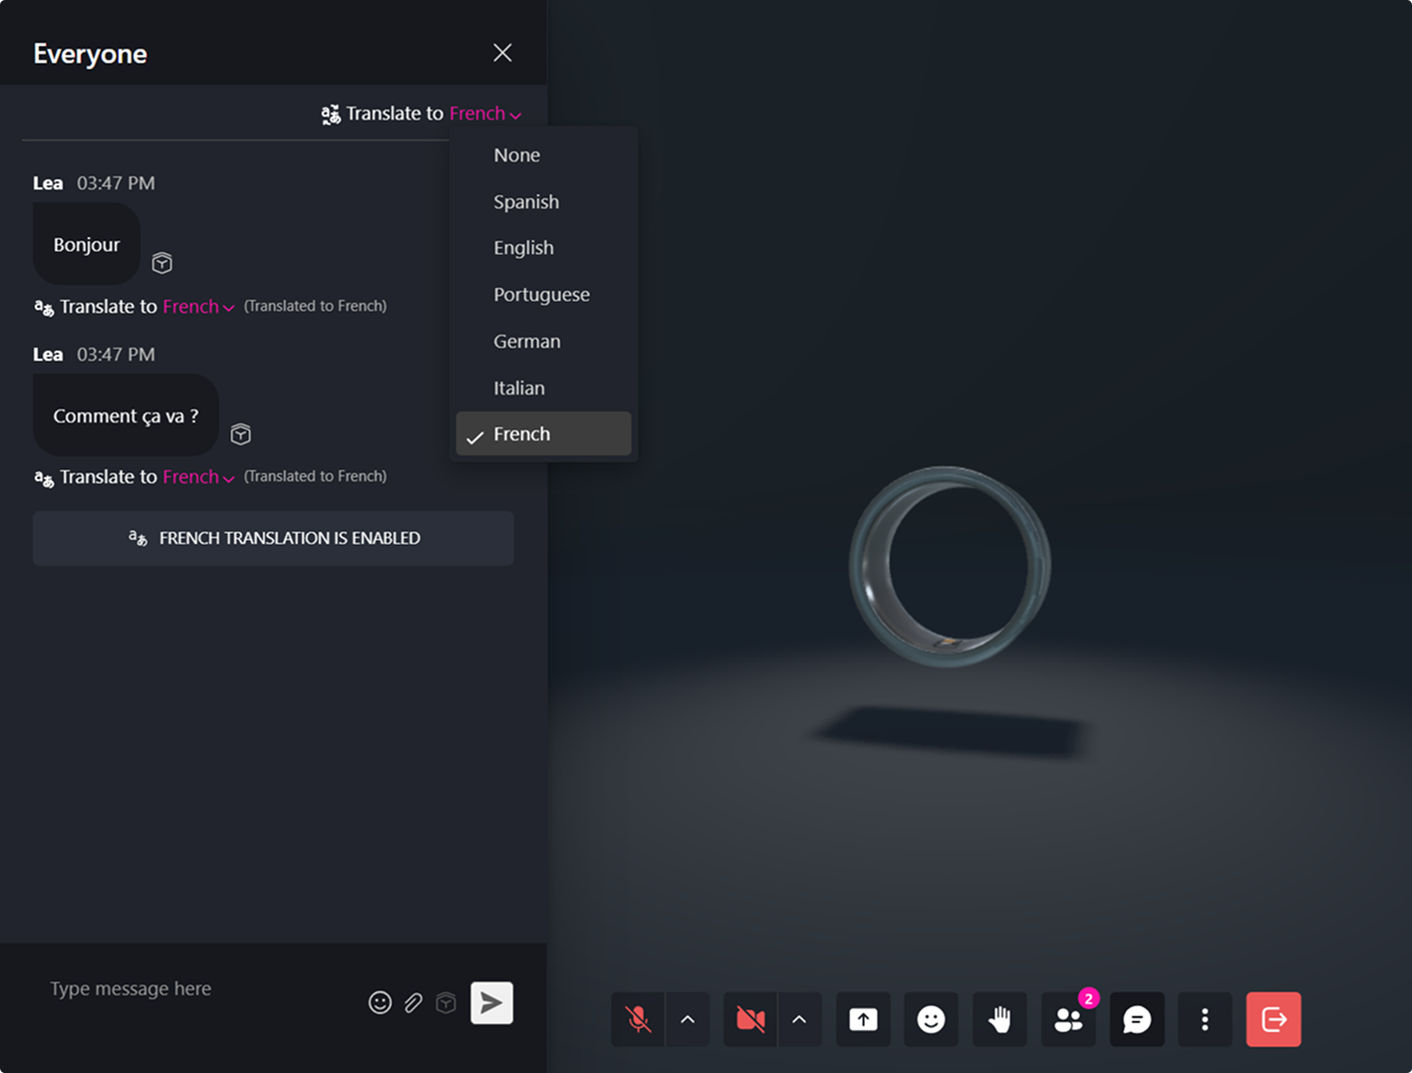
Task: Send the chat message
Action: click(x=491, y=1002)
